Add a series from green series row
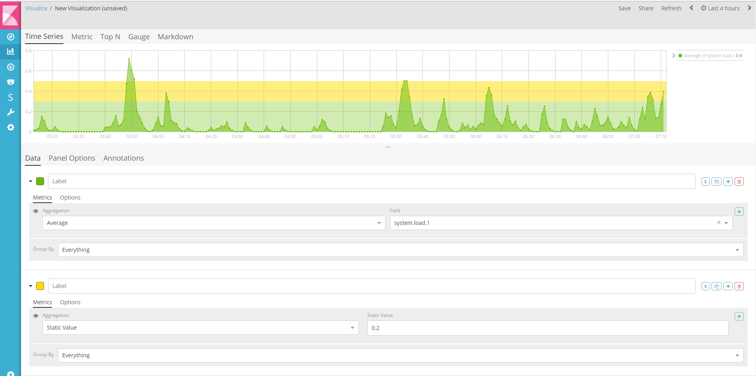The image size is (756, 376). click(728, 182)
